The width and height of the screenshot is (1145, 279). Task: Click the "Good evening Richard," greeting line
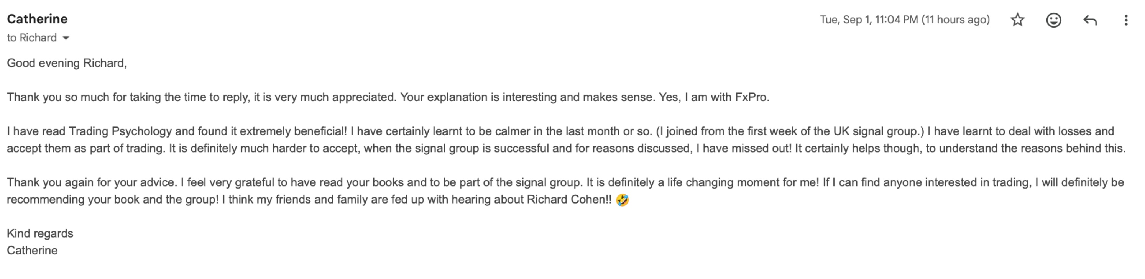point(67,63)
